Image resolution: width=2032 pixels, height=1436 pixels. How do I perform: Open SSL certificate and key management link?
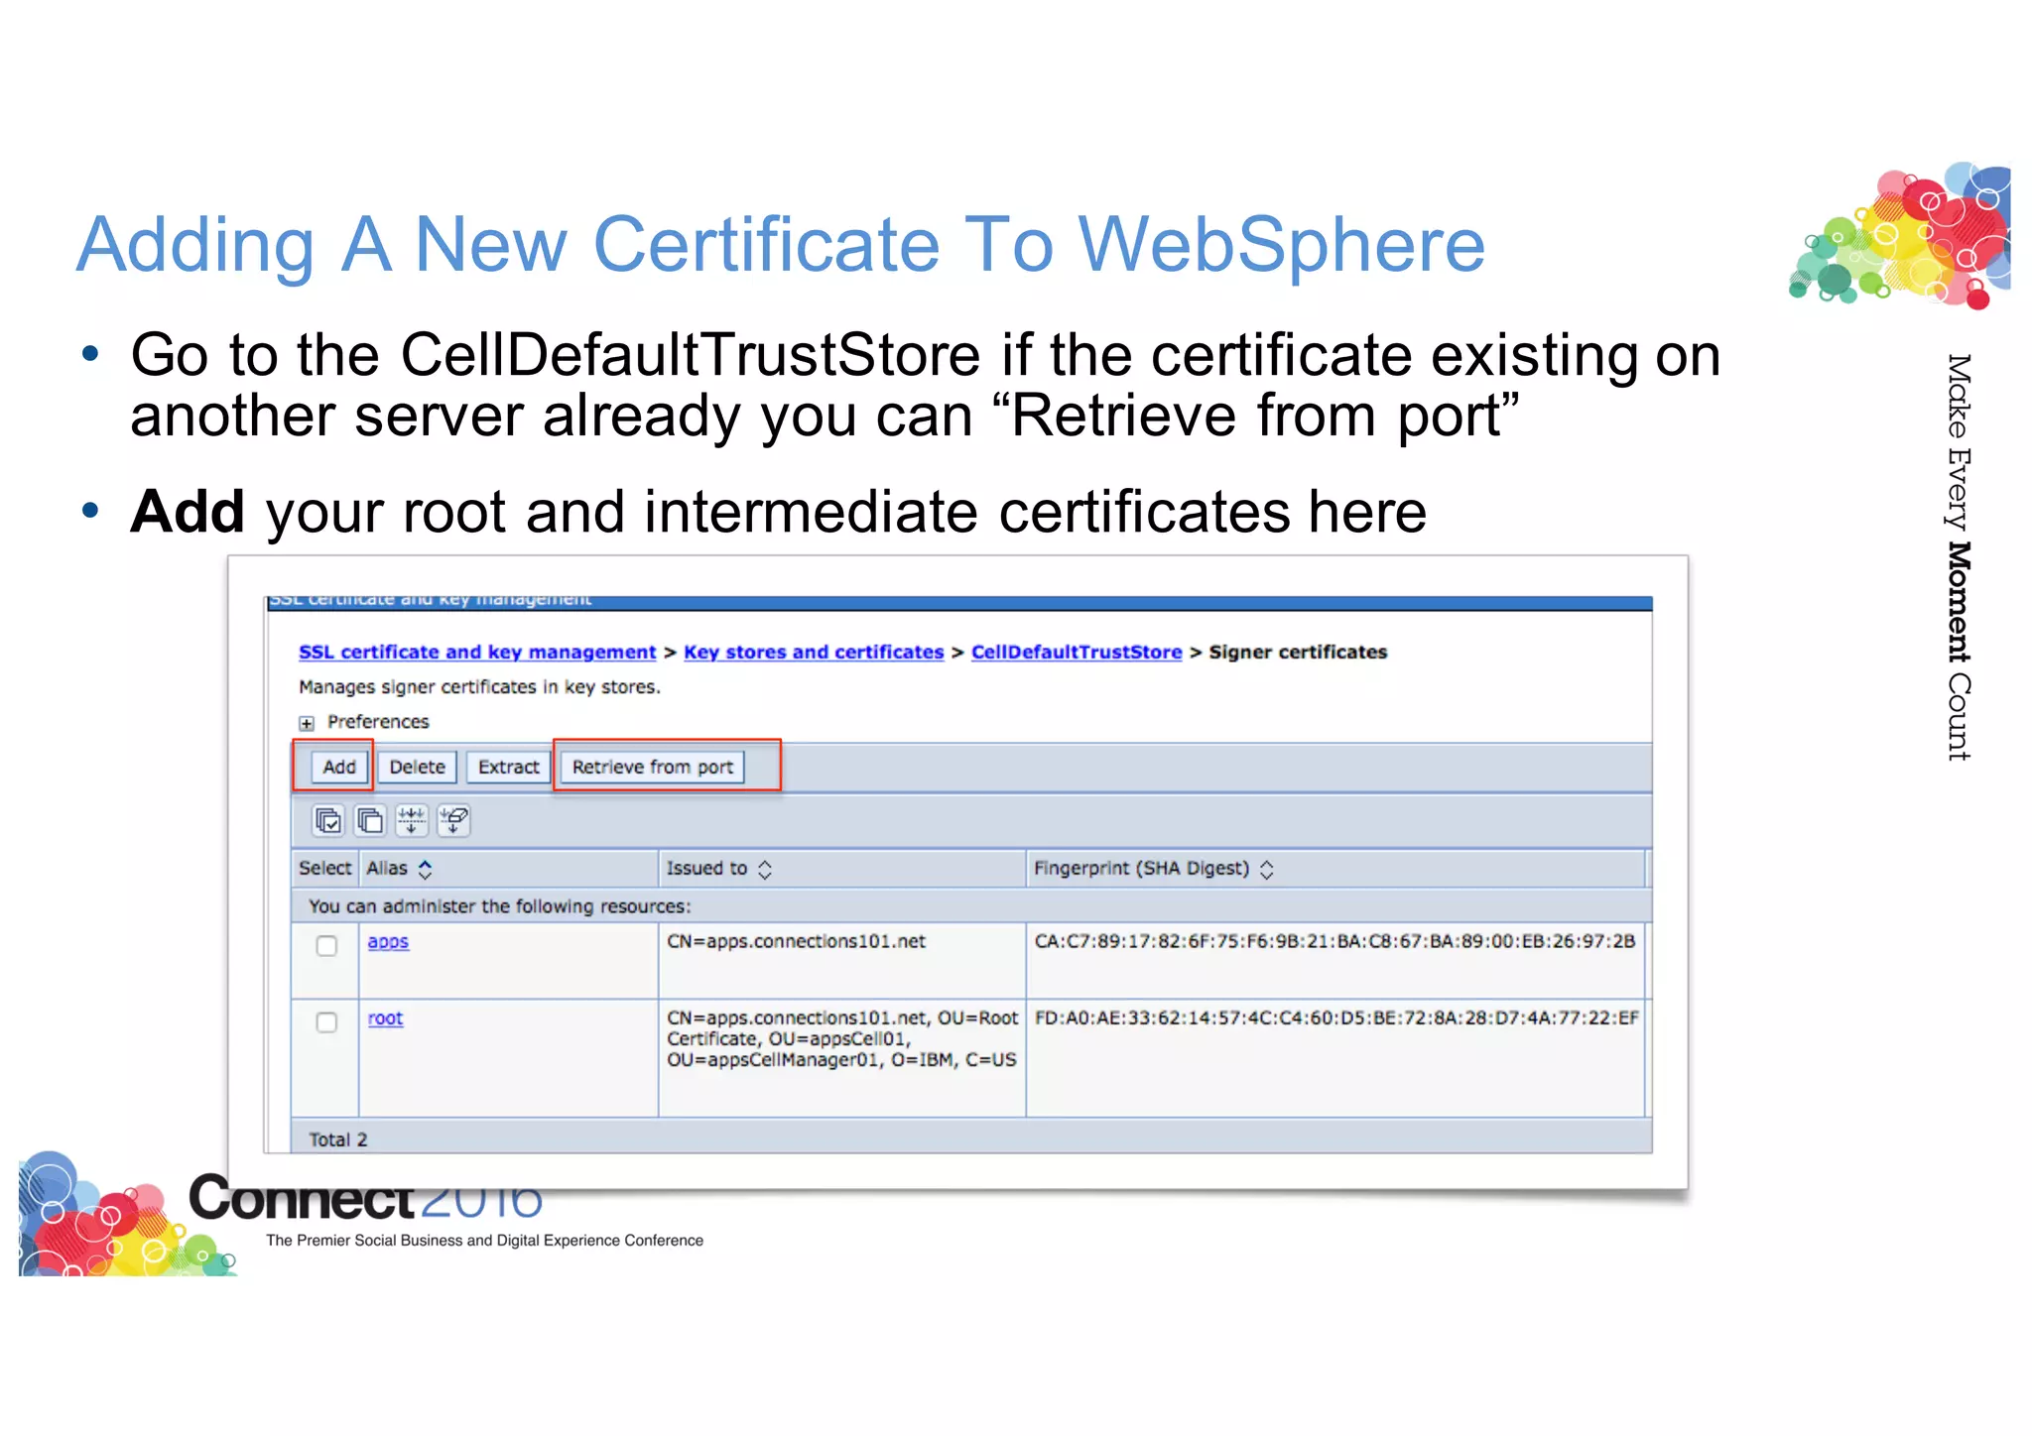[x=477, y=653]
